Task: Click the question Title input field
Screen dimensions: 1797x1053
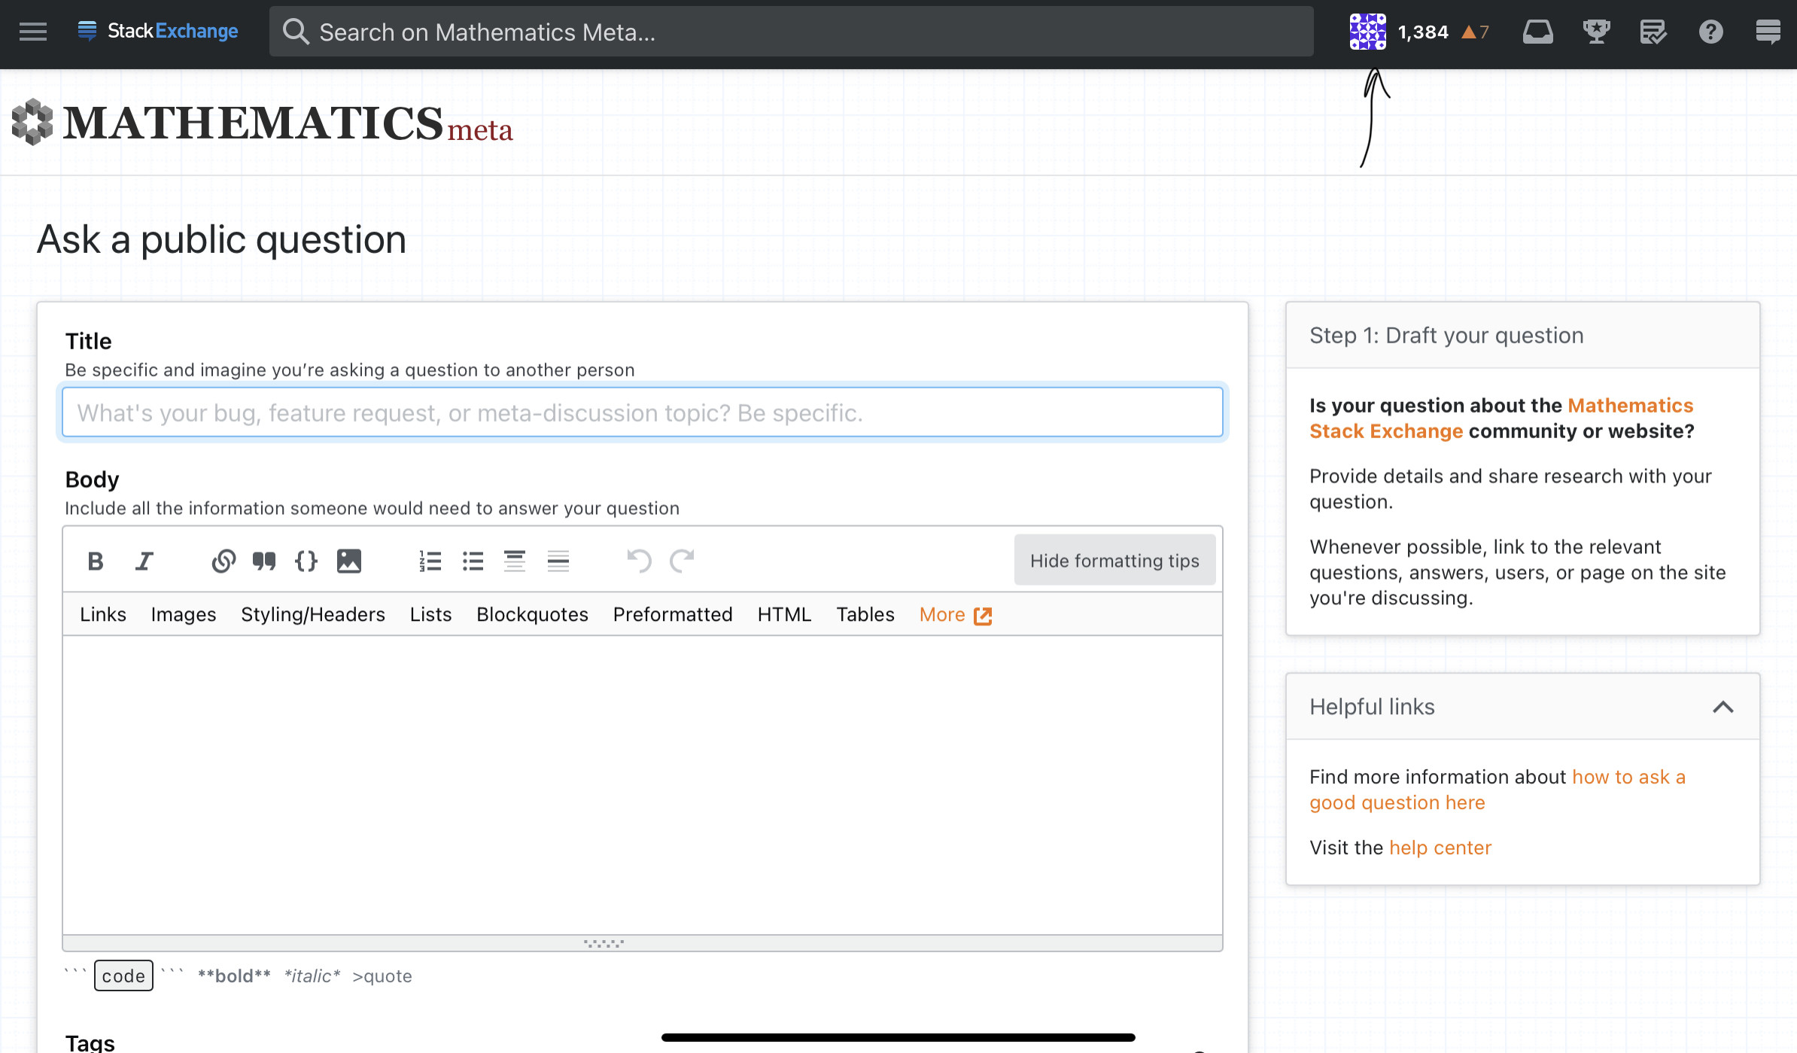Action: [x=643, y=412]
